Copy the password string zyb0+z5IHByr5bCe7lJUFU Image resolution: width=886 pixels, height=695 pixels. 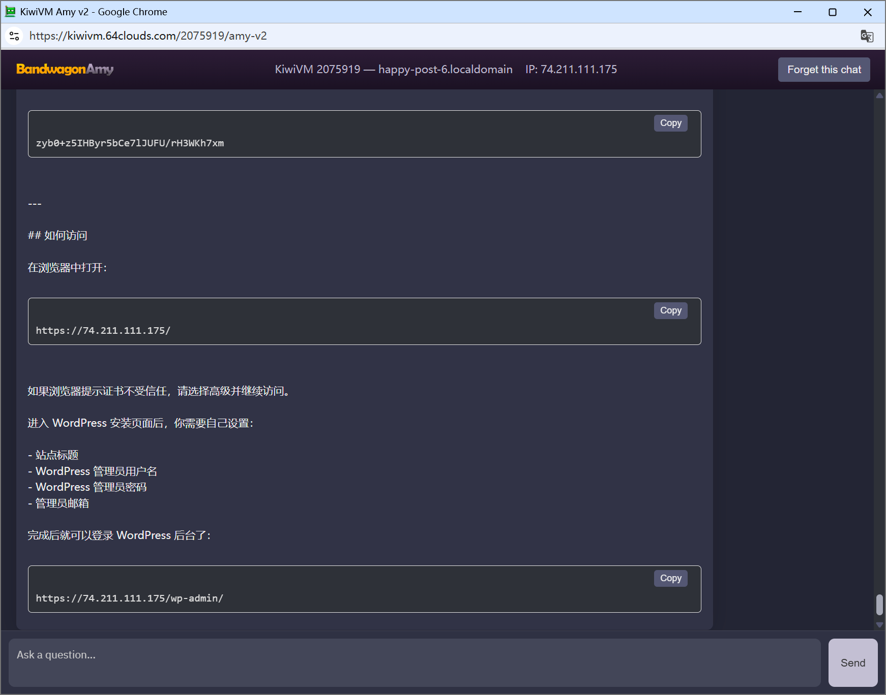670,123
